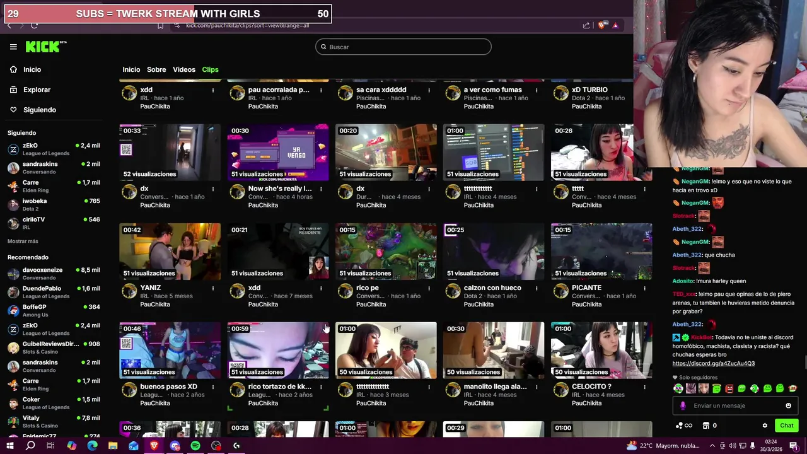Image resolution: width=807 pixels, height=454 pixels.
Task: Open chat settings gear icon
Action: (x=765, y=426)
